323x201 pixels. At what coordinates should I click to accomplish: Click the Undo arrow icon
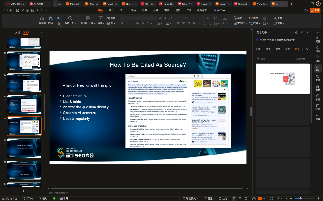click(37, 10)
